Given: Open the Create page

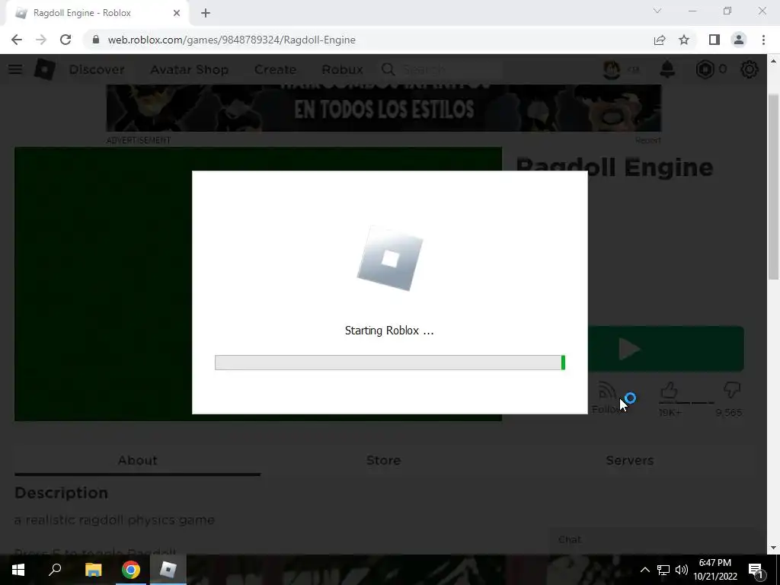Looking at the screenshot, I should (275, 69).
